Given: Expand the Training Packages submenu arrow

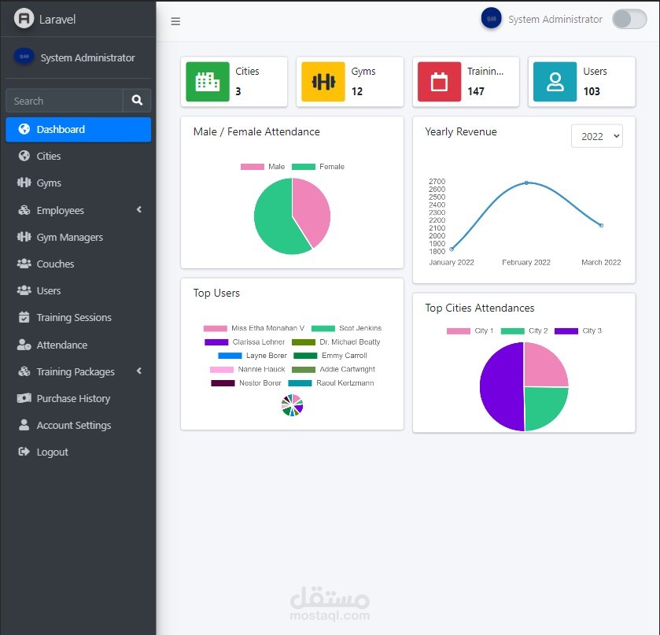Looking at the screenshot, I should point(139,371).
